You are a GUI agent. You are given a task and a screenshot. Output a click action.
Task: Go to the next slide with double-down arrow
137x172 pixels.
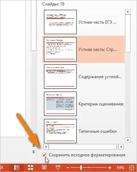[x=33, y=152]
